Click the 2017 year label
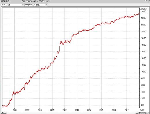 [127, 110]
